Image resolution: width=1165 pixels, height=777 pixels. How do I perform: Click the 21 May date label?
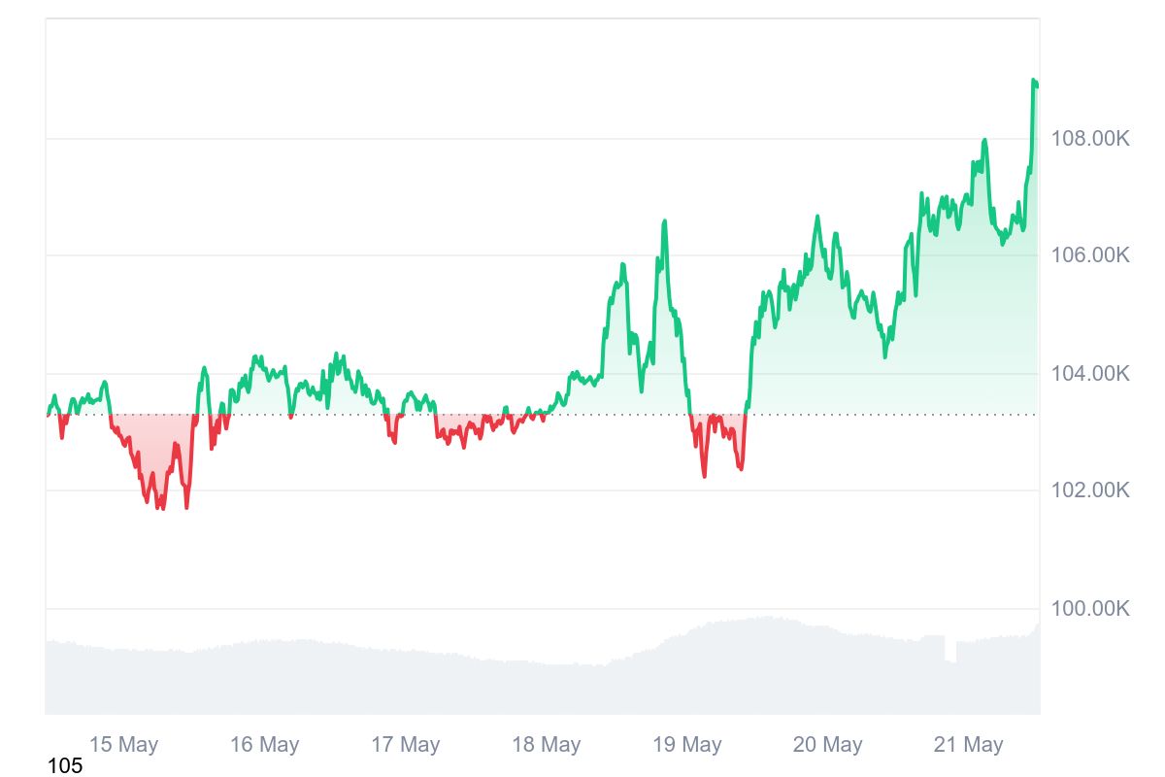tap(968, 745)
